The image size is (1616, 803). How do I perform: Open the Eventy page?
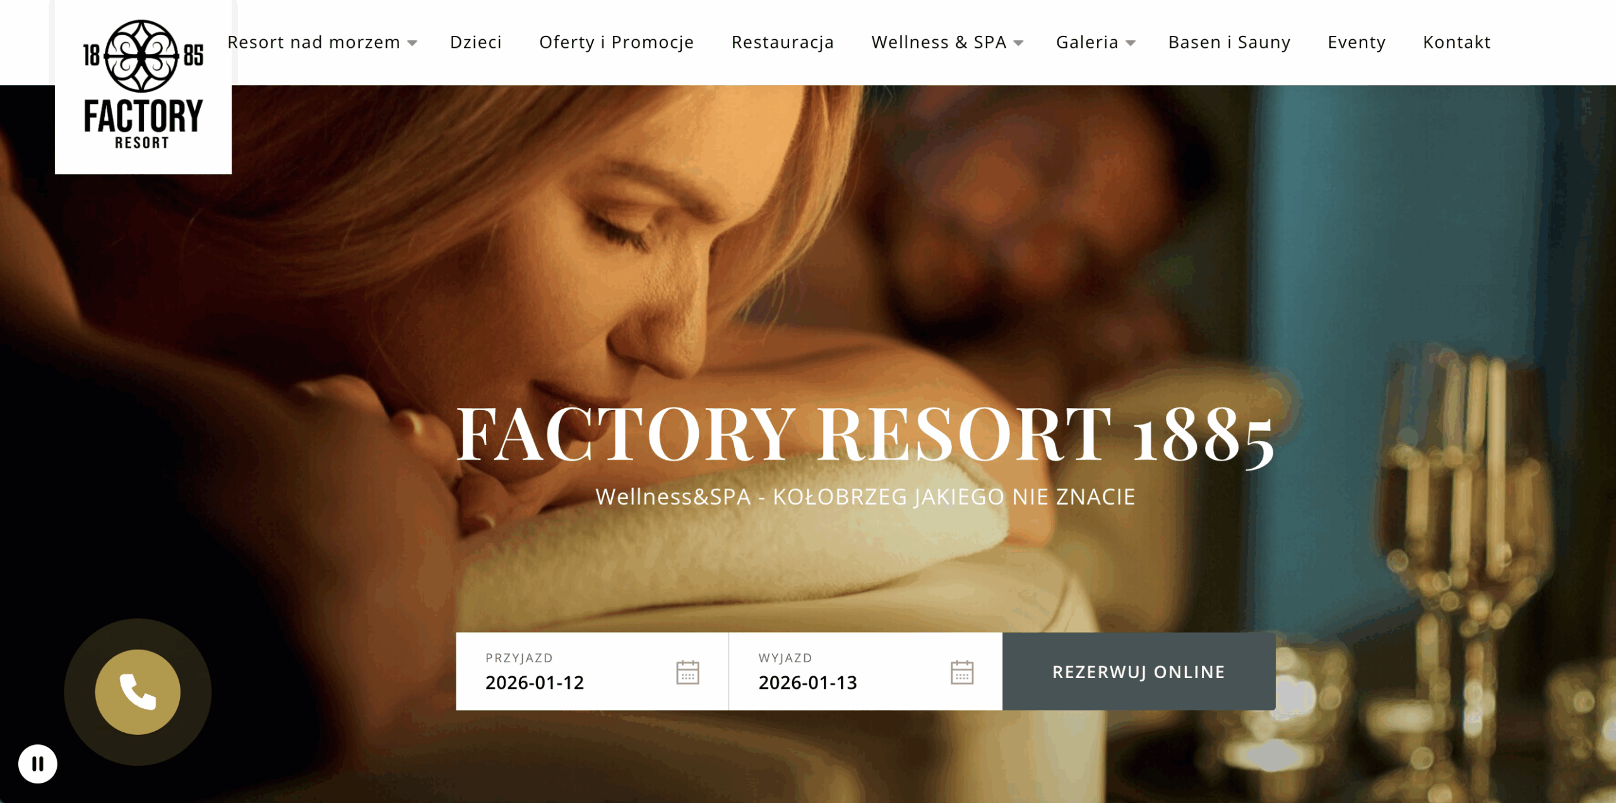click(1357, 42)
